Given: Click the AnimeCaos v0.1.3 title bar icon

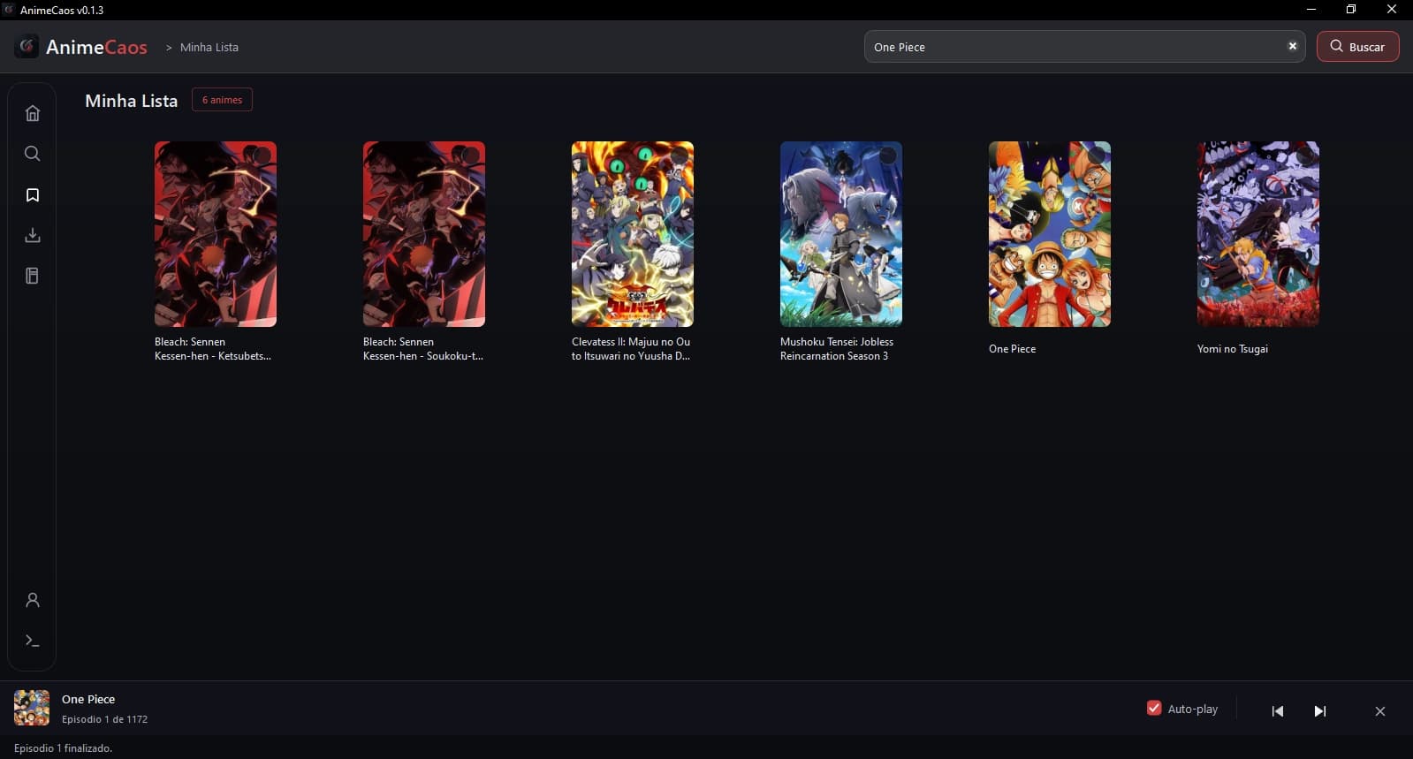Looking at the screenshot, I should [9, 10].
